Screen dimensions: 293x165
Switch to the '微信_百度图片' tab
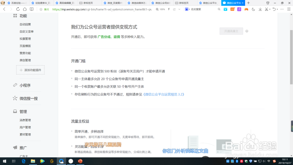(113, 3)
